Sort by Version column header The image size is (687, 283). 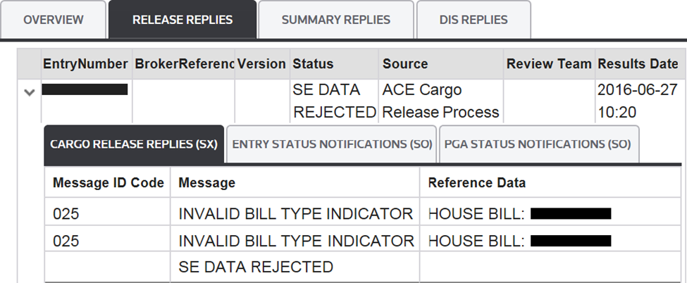pyautogui.click(x=261, y=64)
